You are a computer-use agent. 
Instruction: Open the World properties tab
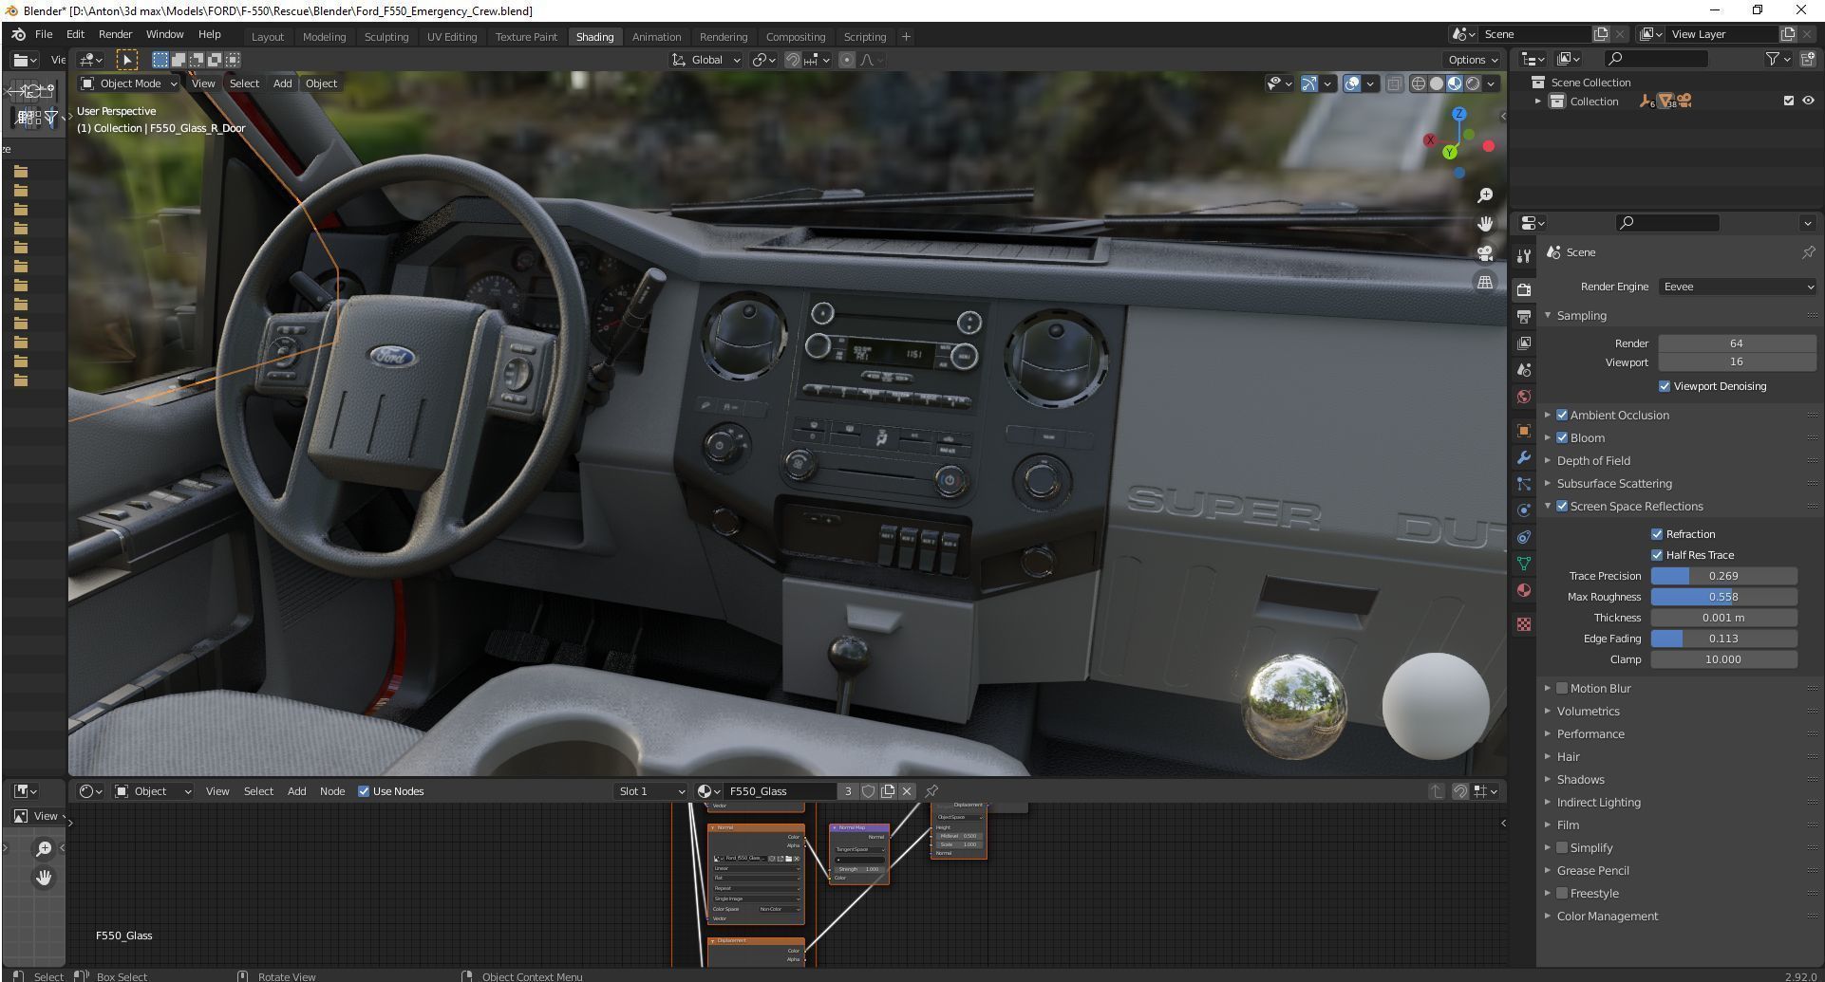1524,397
